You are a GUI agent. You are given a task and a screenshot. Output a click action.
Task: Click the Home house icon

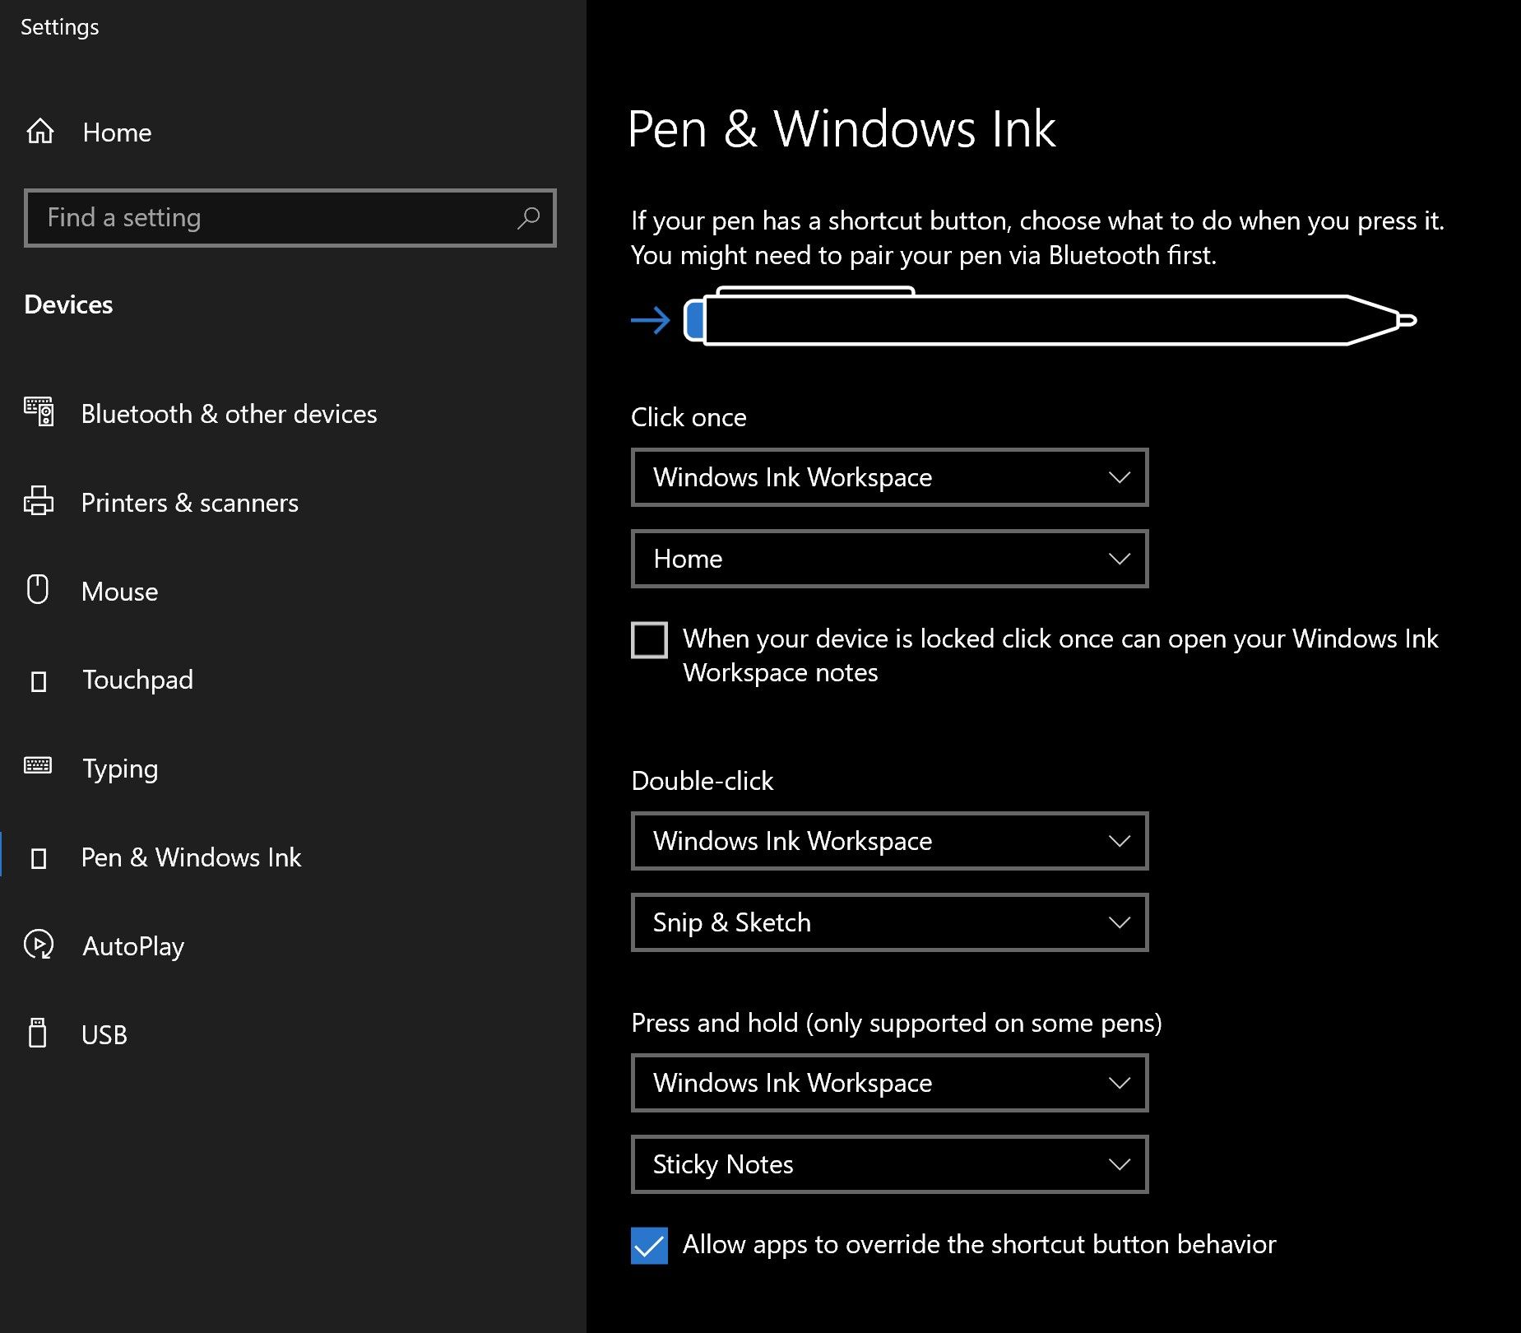pos(40,132)
